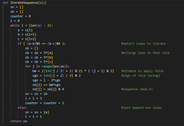Click the 'while i < (len(s) - 2):' line
Screen dimensions: 184x126
click(31, 25)
